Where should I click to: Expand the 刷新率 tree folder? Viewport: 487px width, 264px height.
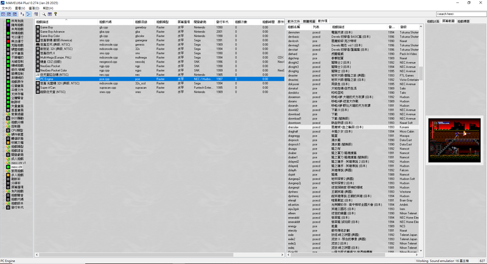[x=4, y=179]
